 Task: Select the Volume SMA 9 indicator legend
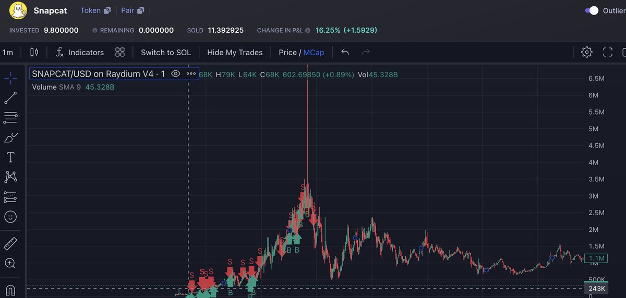(x=73, y=87)
